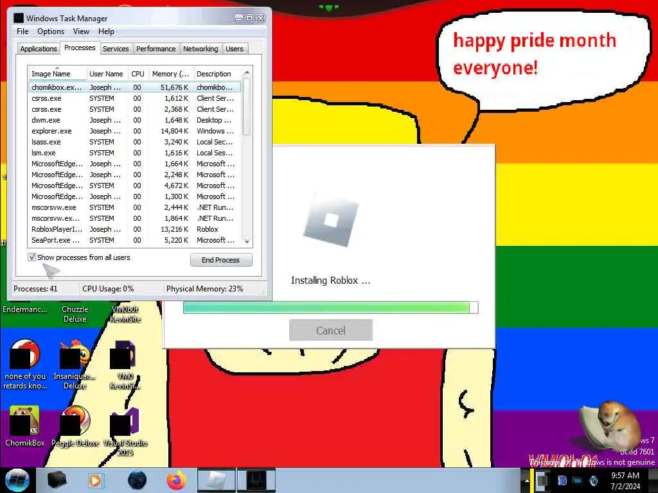Click the Roblox logo in installer window

331,221
